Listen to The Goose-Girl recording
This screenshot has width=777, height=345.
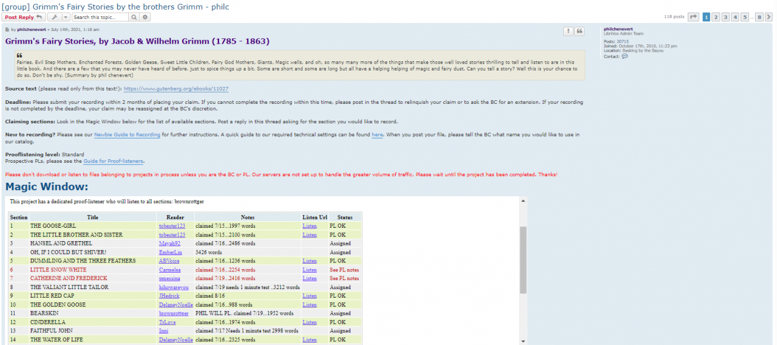point(310,226)
